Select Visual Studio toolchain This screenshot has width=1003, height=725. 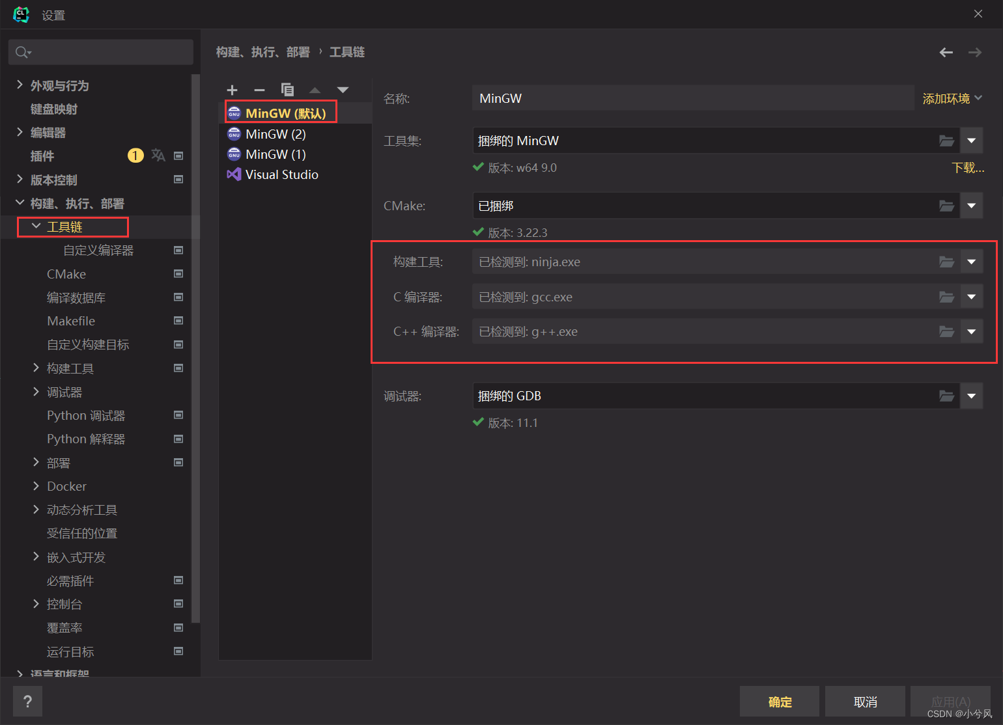click(295, 174)
